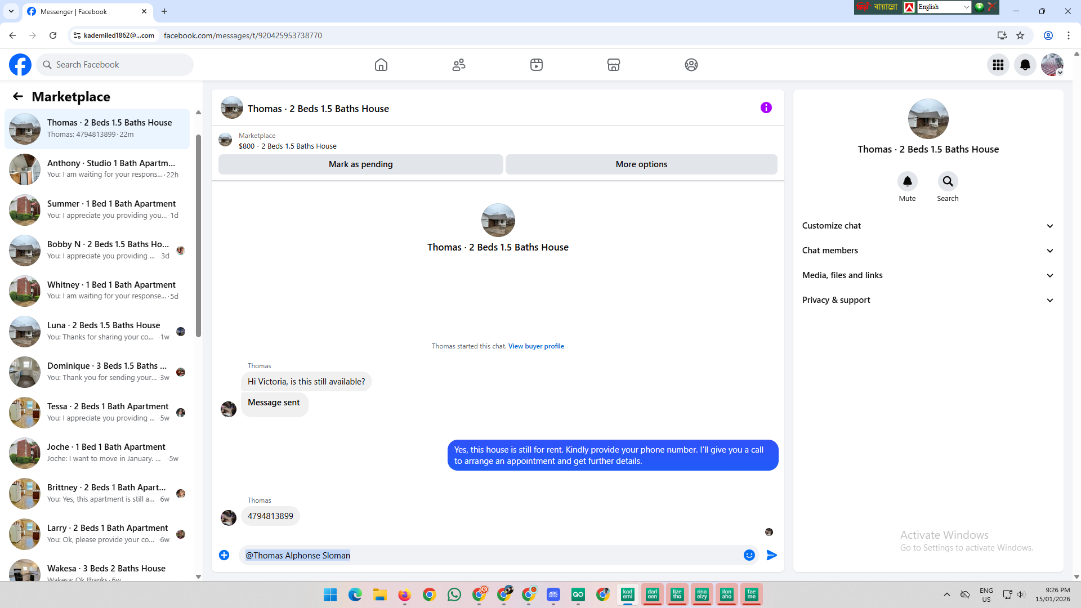The width and height of the screenshot is (1081, 608).
Task: Open the Marketplace storefront icon
Action: coord(614,65)
